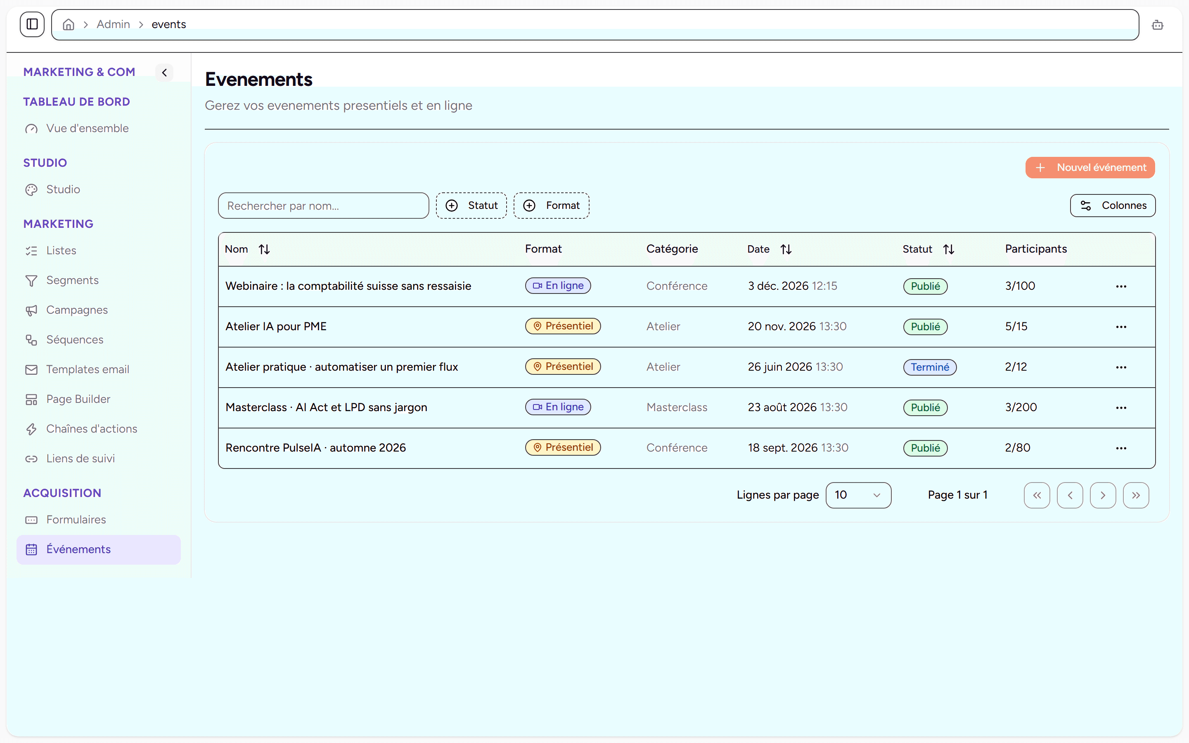Toggle the sidebar panel icon
The height and width of the screenshot is (743, 1189).
pos(32,24)
